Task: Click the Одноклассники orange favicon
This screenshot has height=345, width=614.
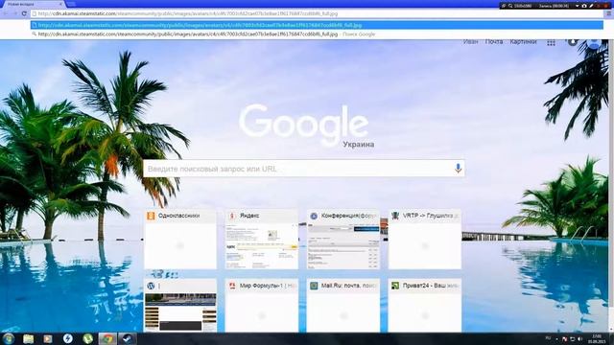Action: point(151,216)
